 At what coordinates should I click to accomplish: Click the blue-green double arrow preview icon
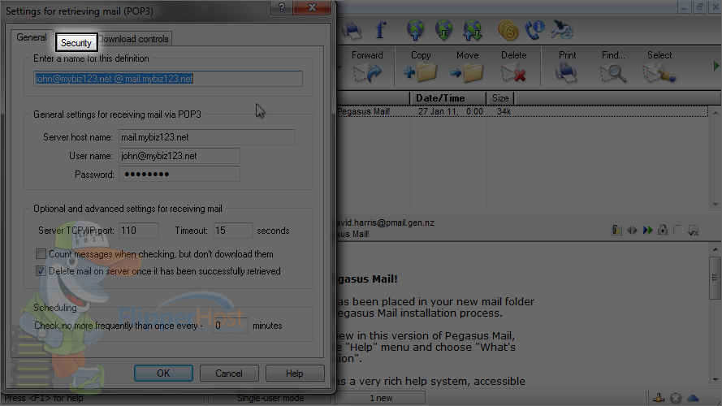(647, 230)
